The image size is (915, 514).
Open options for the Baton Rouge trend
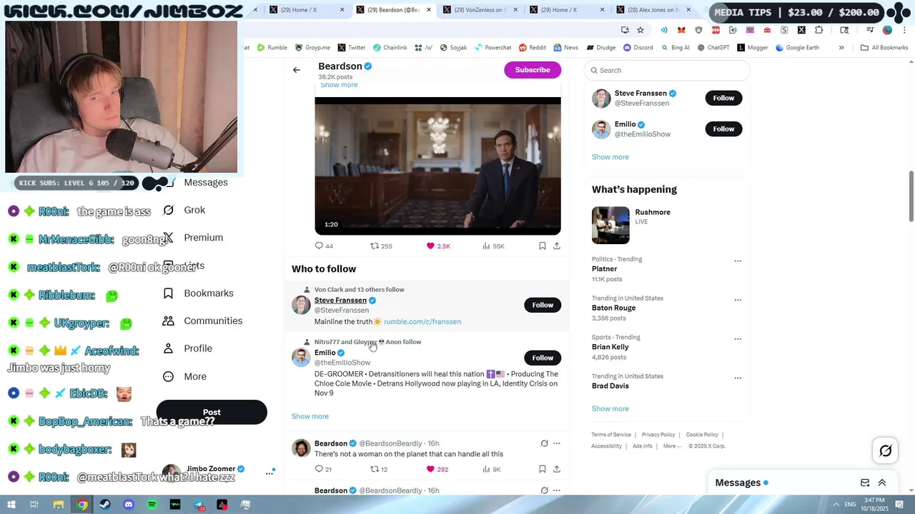(x=738, y=300)
